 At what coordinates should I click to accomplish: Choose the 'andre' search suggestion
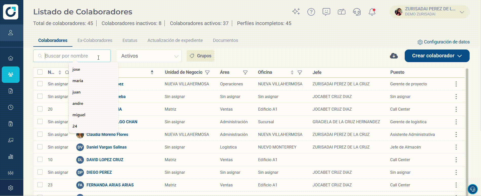click(x=94, y=103)
